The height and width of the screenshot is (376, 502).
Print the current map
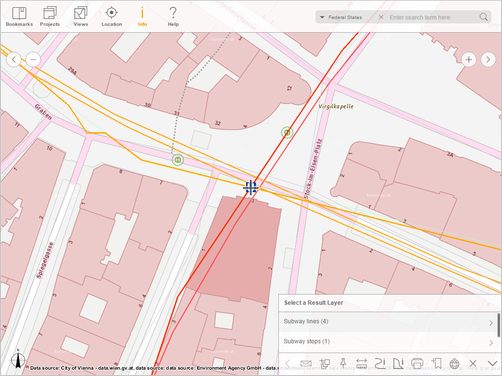(417, 363)
